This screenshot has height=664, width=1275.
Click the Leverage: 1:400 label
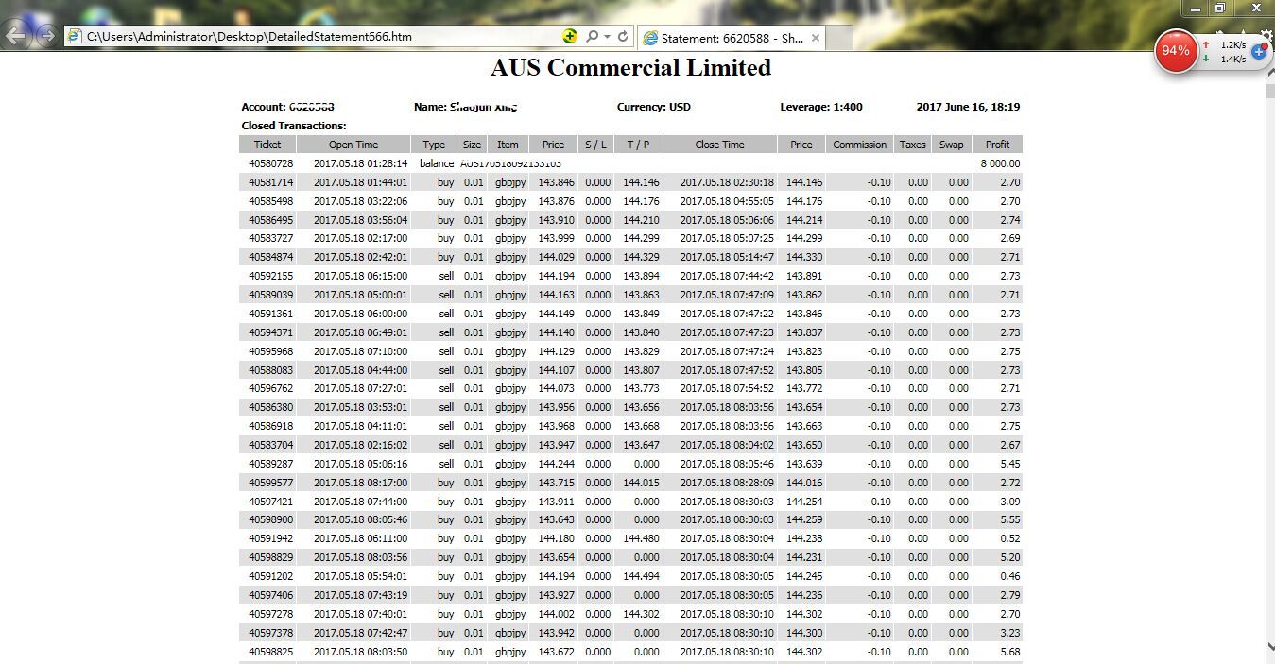coord(821,107)
